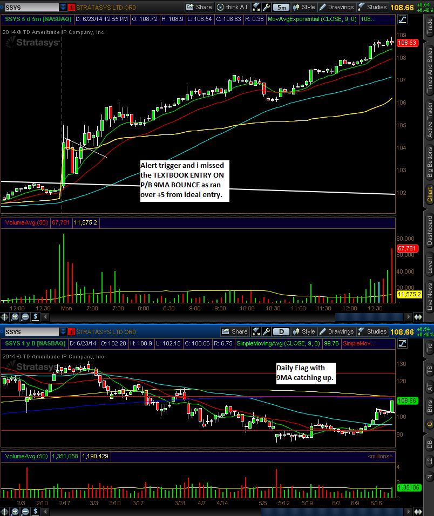
Task: Share the top chart
Action: coord(199,7)
